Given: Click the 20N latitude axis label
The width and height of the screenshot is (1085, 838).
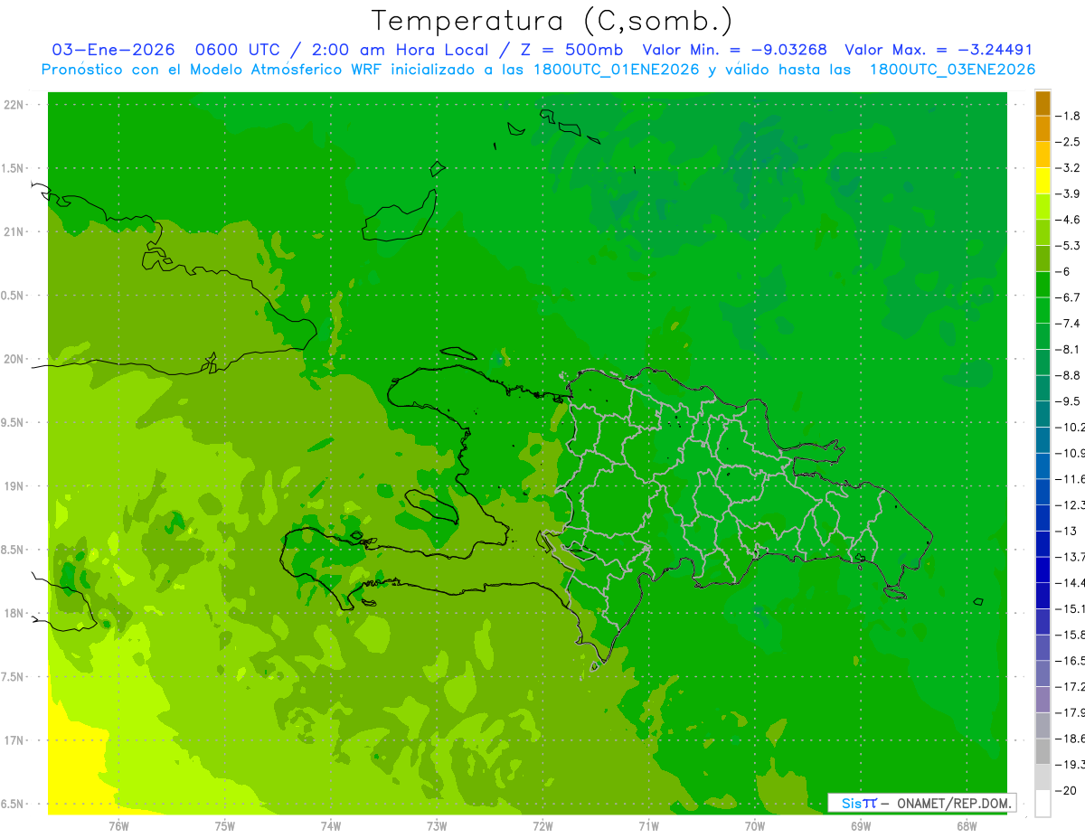Looking at the screenshot, I should [14, 359].
